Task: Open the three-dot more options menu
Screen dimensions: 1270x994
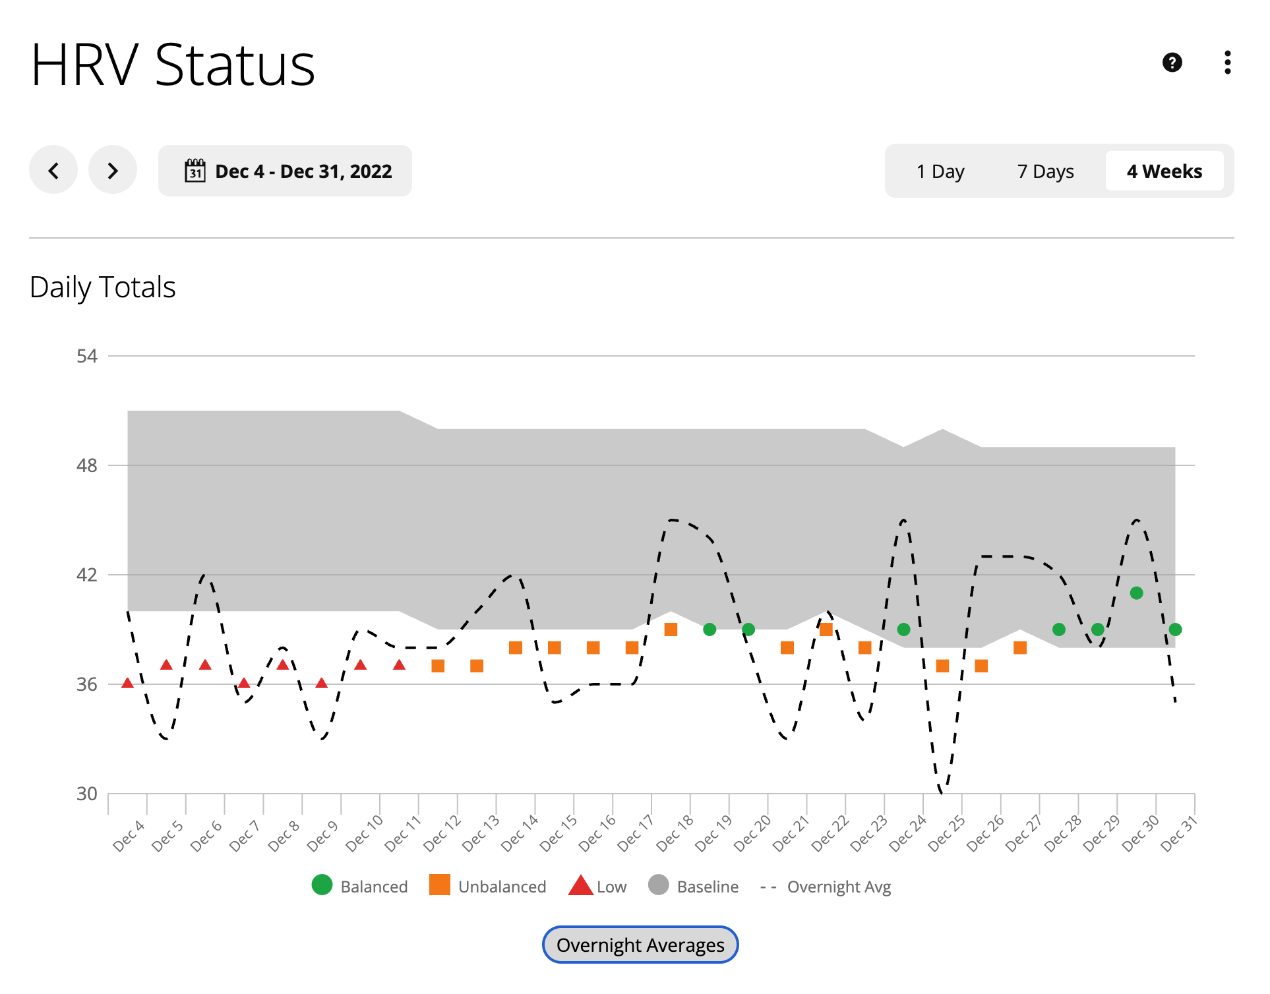Action: [x=1227, y=63]
